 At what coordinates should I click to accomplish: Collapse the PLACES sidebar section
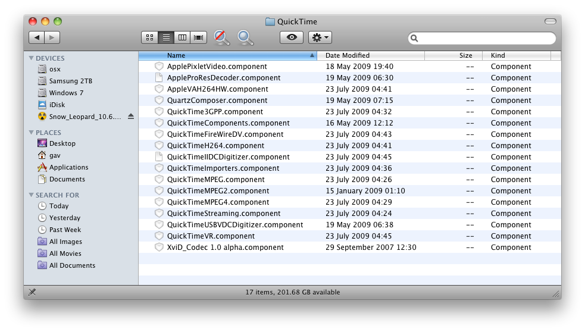coord(32,133)
